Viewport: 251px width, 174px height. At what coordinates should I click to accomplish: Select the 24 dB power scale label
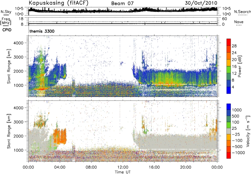[x=234, y=53]
